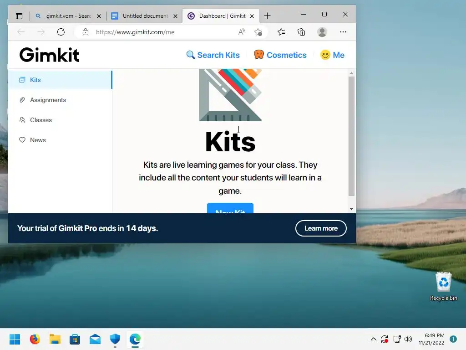
Task: Open Search Kits link
Action: (x=213, y=55)
